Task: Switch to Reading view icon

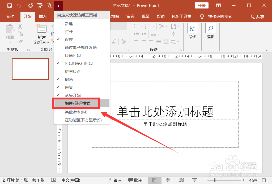Action: (181, 180)
